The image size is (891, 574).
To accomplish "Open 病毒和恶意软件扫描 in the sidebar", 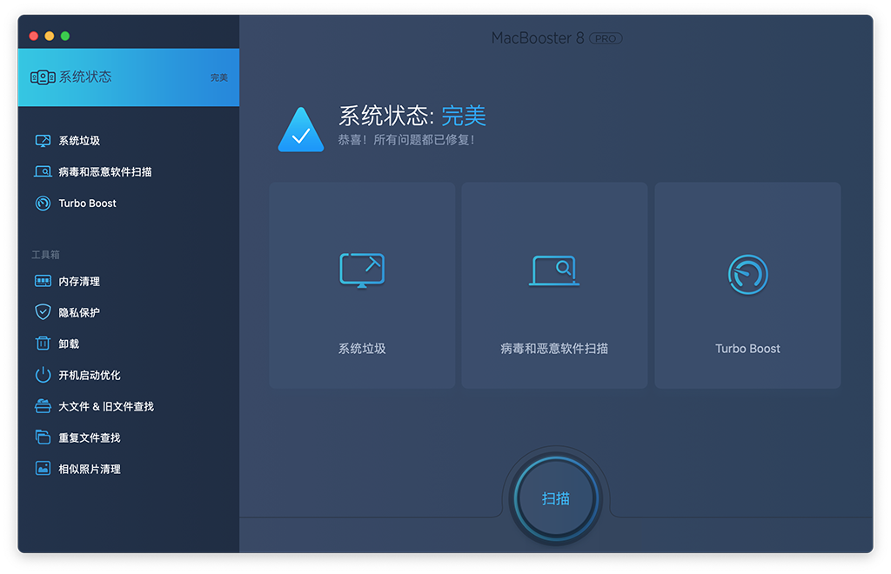I will [105, 172].
